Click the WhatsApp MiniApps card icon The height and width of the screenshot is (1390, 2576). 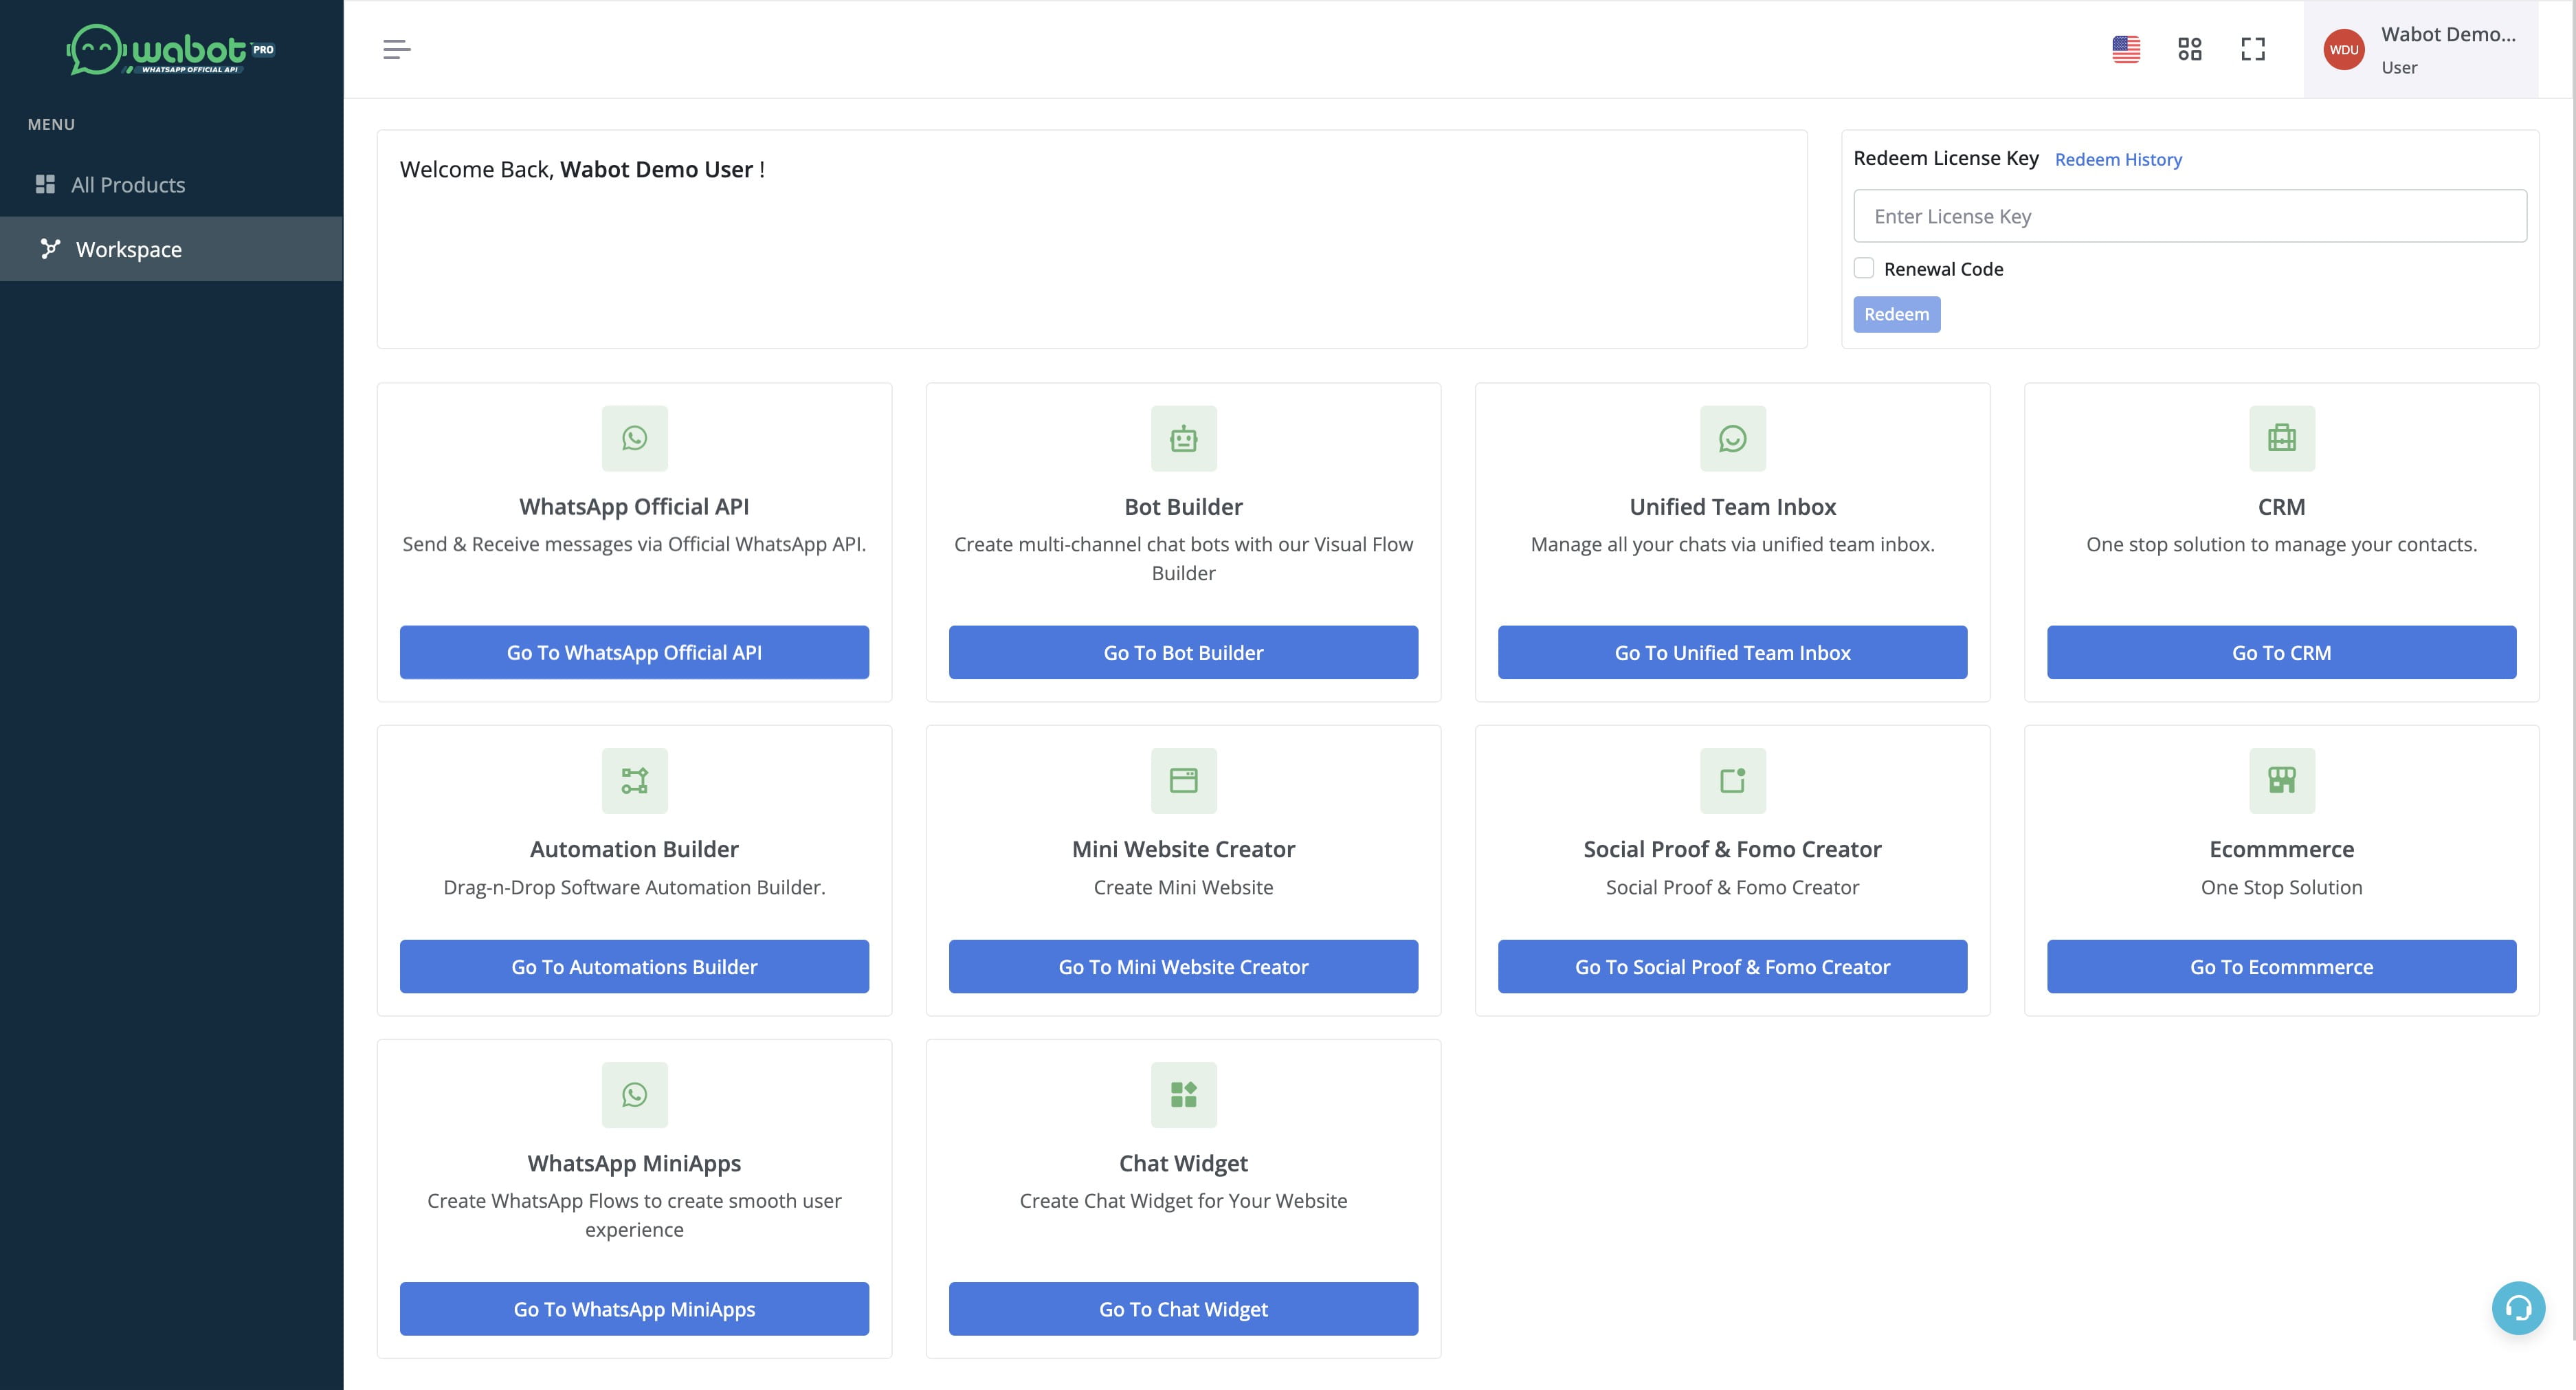[634, 1094]
